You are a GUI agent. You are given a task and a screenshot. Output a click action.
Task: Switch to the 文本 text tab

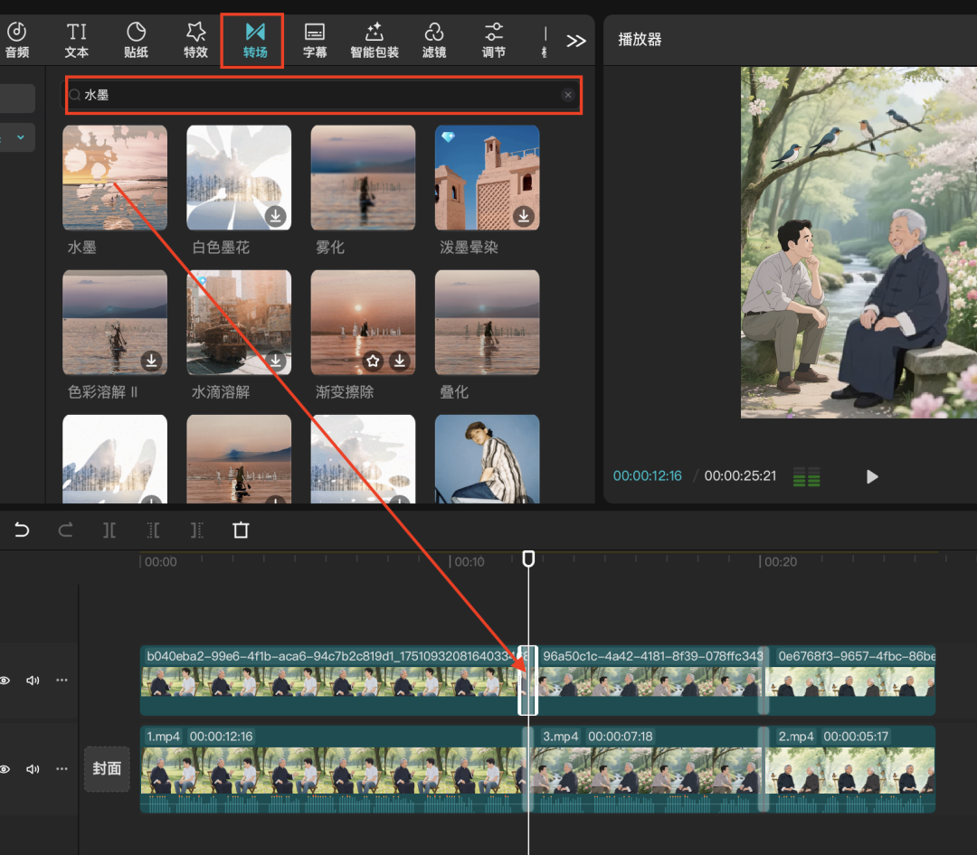[77, 41]
